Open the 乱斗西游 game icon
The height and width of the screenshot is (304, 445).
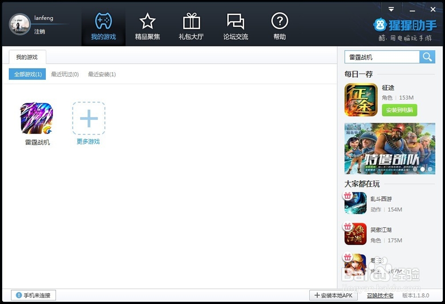click(356, 203)
